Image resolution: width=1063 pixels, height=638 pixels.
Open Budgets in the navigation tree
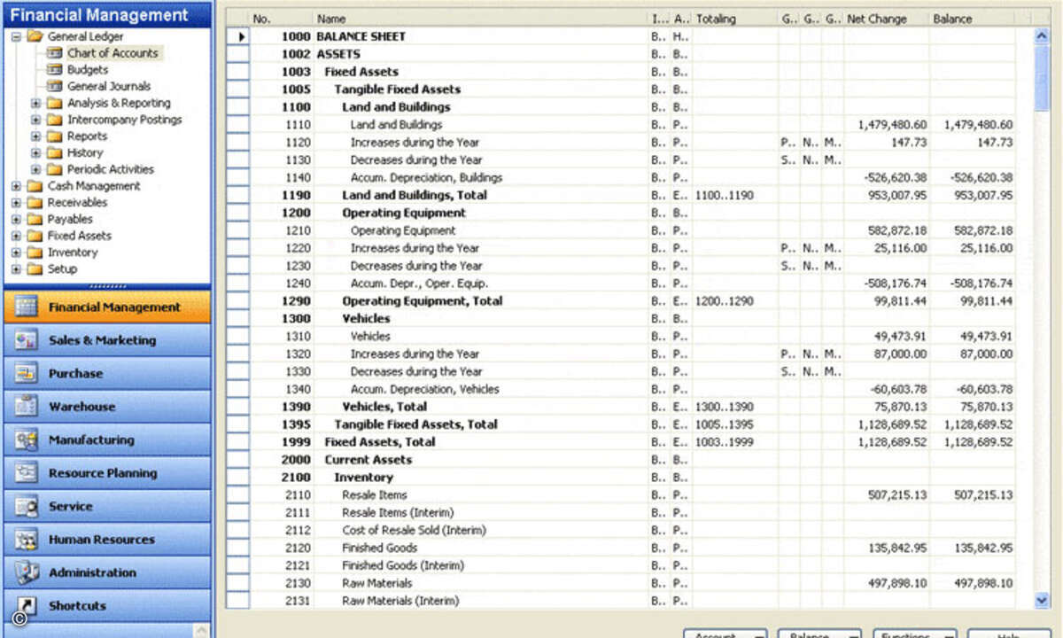click(87, 70)
